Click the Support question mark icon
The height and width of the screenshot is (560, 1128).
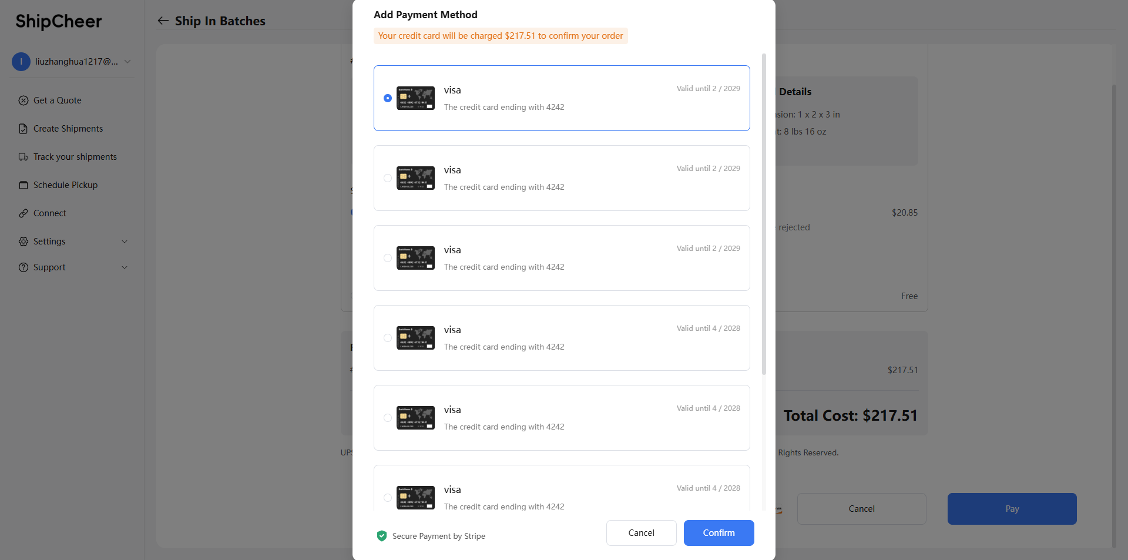(x=23, y=267)
